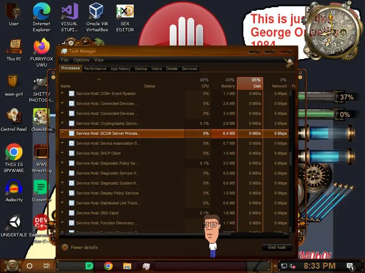365x273 pixels.
Task: Expand Service Host: DNS Client row
Action: coord(62,213)
